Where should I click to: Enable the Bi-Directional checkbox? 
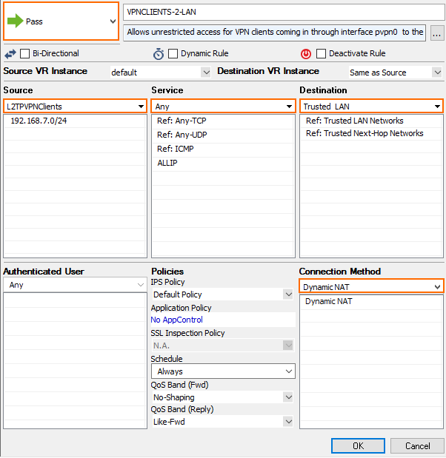pos(25,54)
